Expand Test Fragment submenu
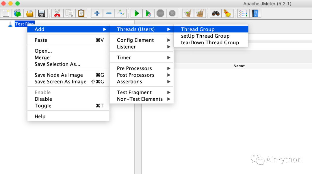The image size is (312, 174). (x=142, y=92)
